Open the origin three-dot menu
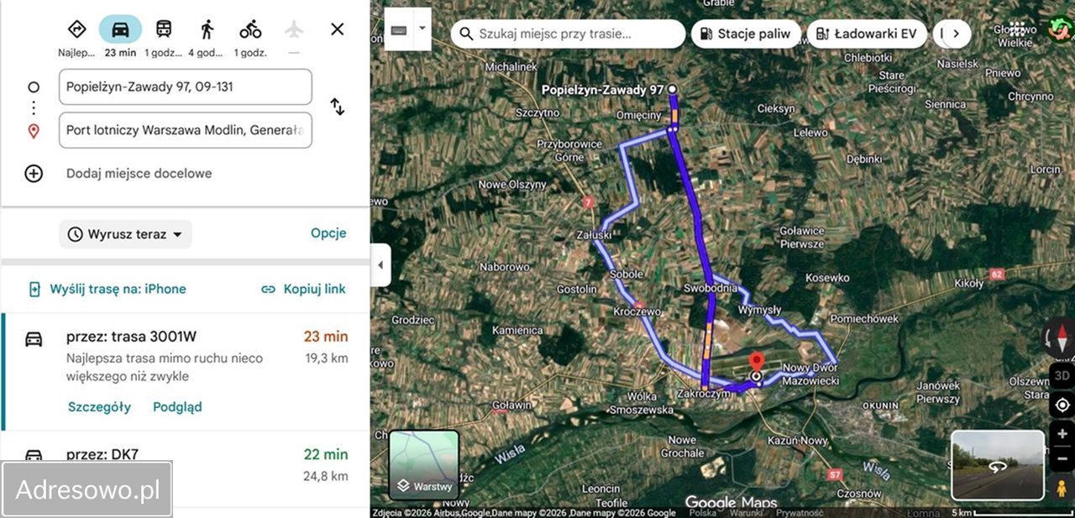 coord(33,107)
